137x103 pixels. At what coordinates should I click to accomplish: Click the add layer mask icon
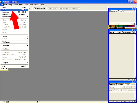(117, 102)
